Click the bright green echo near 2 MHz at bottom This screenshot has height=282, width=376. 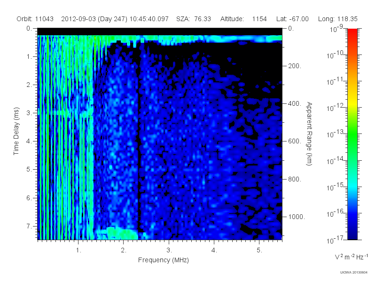(122, 234)
